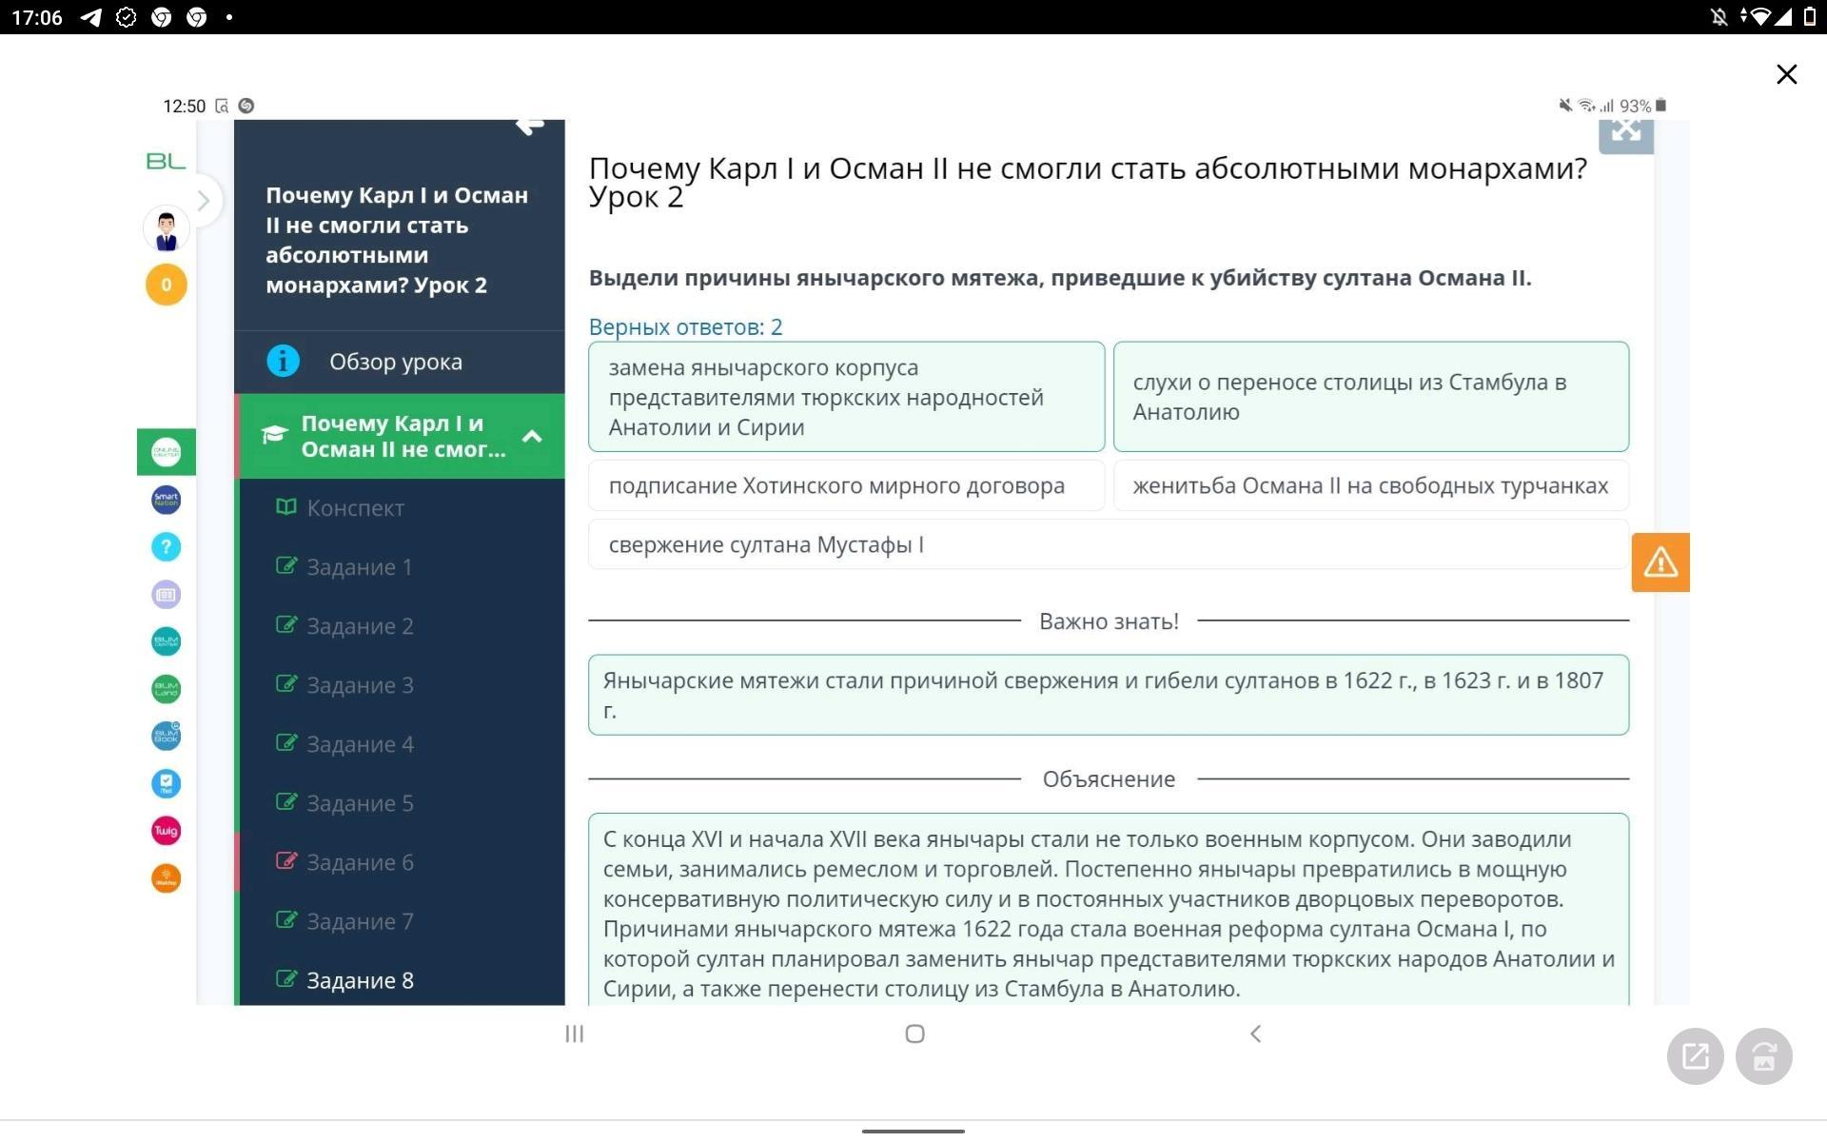
Task: Select the Хотинского мирного договора answer option
Action: pyautogui.click(x=846, y=485)
